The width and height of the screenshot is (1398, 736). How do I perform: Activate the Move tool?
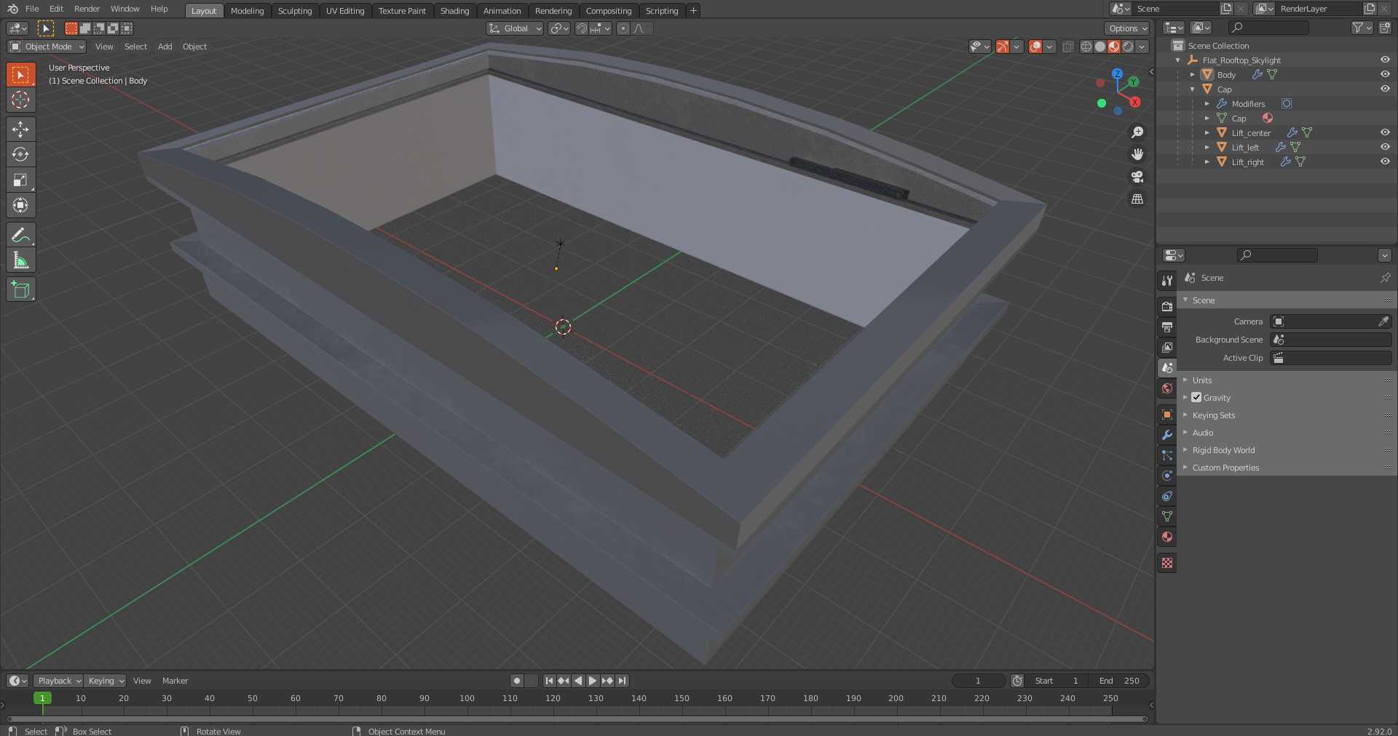[x=20, y=129]
